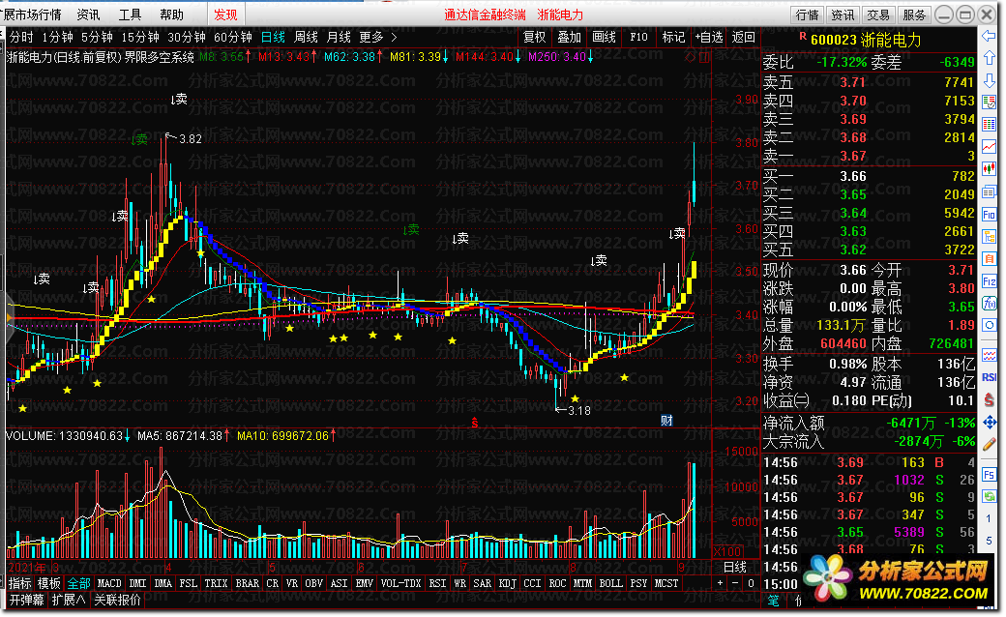Image resolution: width=1006 pixels, height=617 pixels.
Task: Select the 日线 daily chart tab
Action: click(274, 37)
